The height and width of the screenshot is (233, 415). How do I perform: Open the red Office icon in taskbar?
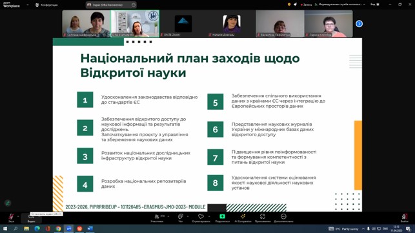point(48,228)
